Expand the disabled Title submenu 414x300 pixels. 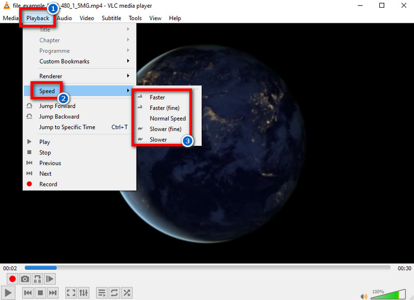tap(80, 29)
